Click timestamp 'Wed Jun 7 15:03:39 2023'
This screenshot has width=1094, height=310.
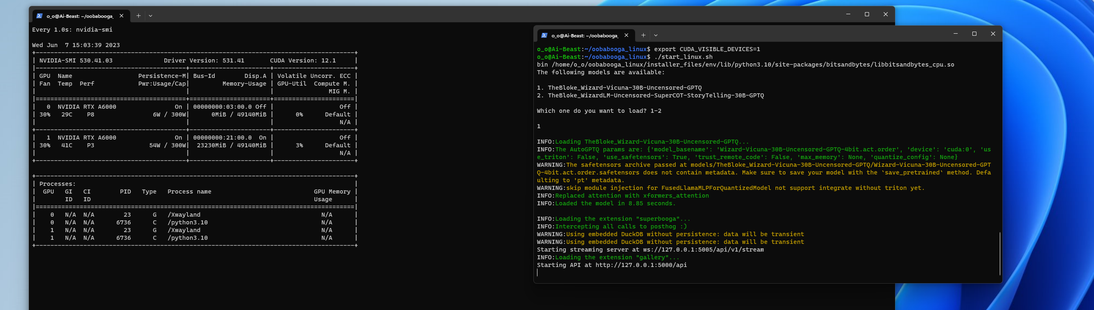click(x=76, y=45)
